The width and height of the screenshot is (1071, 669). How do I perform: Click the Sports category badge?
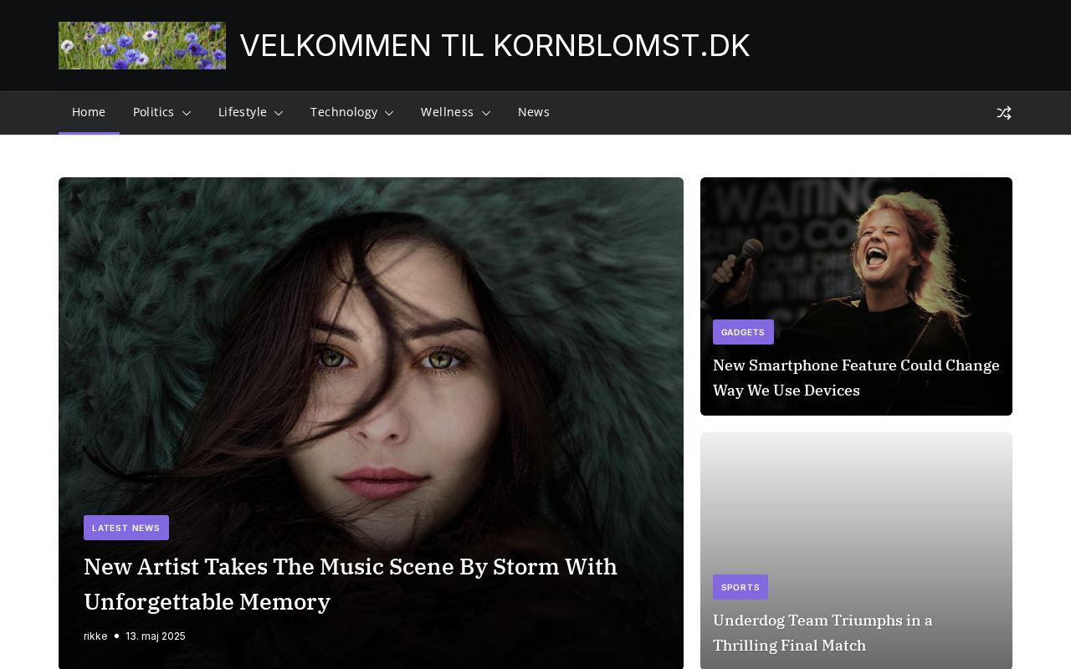[x=740, y=587]
